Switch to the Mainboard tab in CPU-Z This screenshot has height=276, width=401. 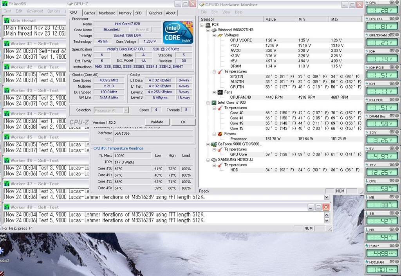point(107,13)
